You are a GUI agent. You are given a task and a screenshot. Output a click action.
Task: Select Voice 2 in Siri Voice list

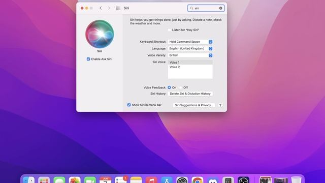[x=190, y=67]
